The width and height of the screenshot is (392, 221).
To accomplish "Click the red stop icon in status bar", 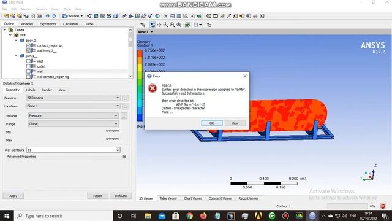I will [x=382, y=206].
